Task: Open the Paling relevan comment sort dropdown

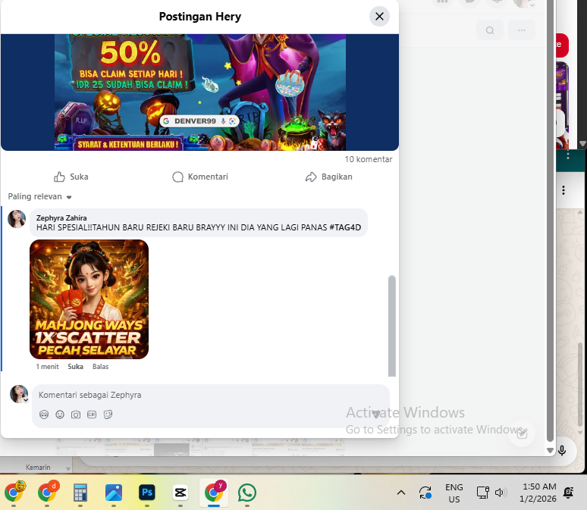Action: pos(39,196)
